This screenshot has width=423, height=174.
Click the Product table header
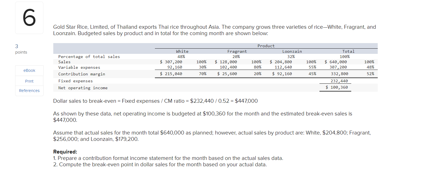point(266,46)
